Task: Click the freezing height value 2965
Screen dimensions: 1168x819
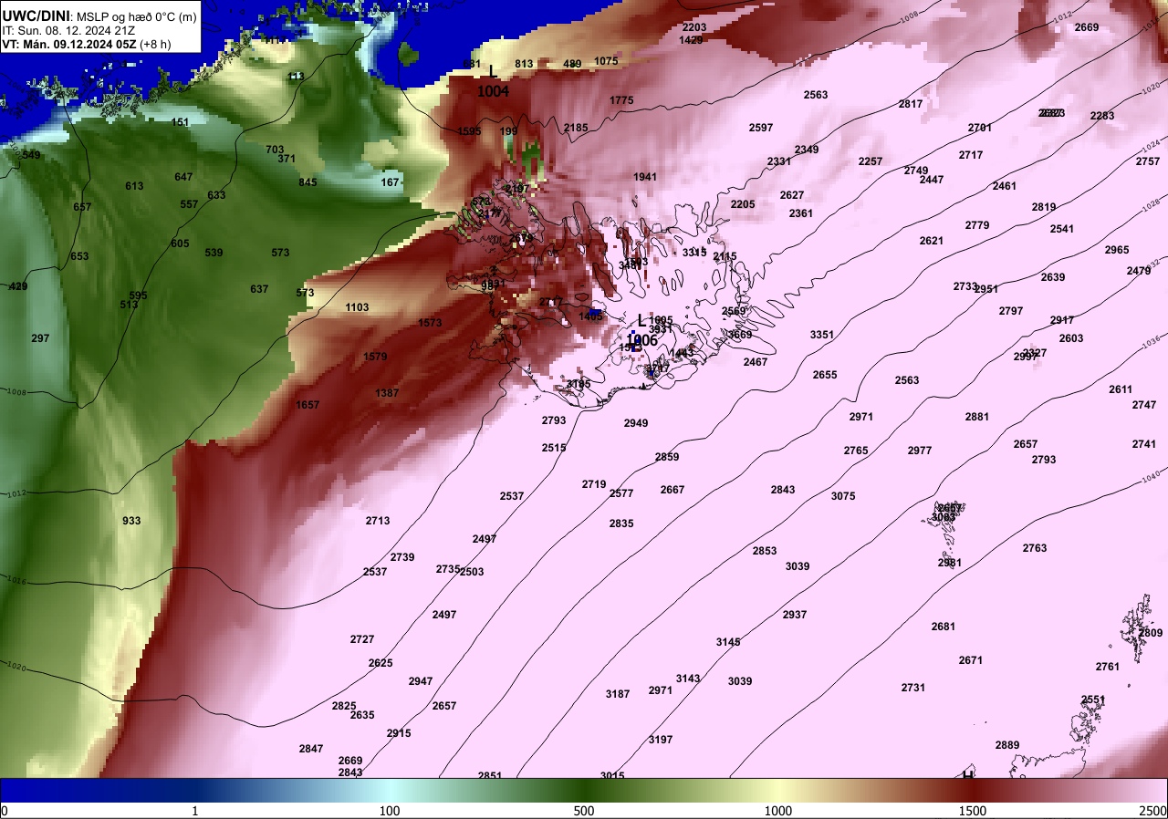Action: [x=1117, y=250]
